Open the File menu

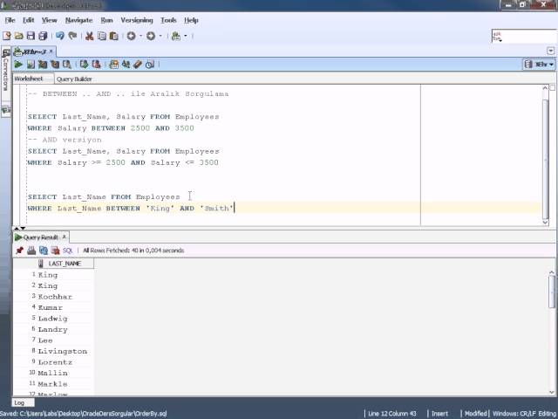point(10,20)
